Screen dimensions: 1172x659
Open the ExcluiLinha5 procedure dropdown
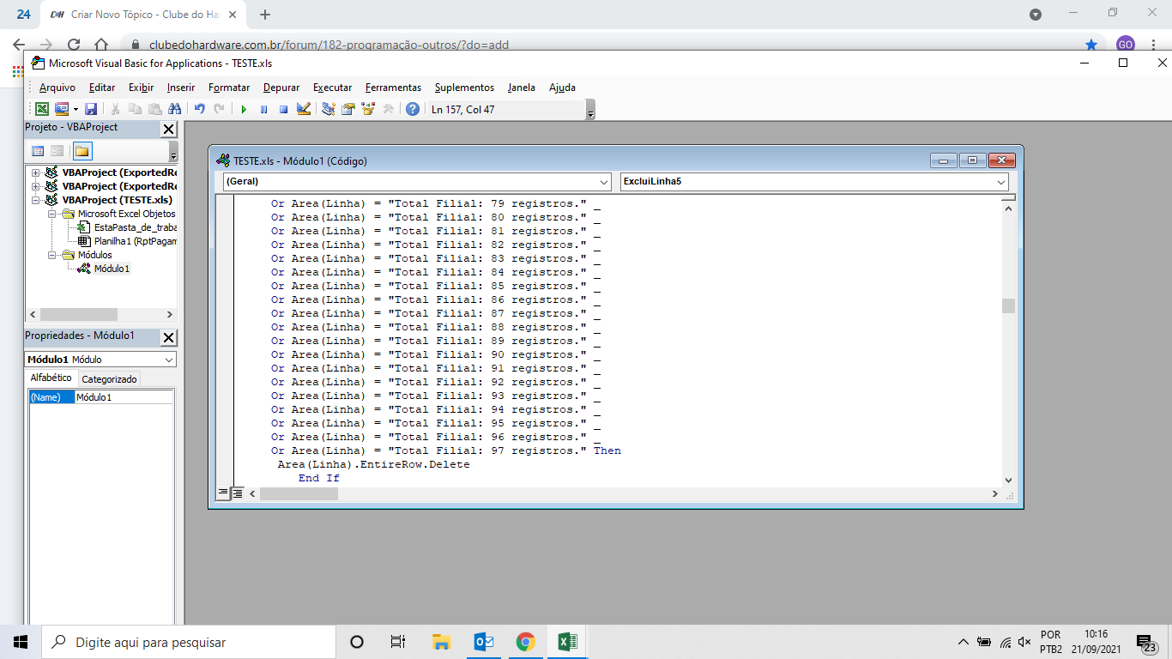pyautogui.click(x=814, y=182)
